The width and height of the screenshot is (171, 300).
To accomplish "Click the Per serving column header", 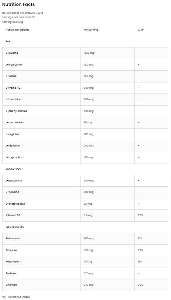I will 91,30.
